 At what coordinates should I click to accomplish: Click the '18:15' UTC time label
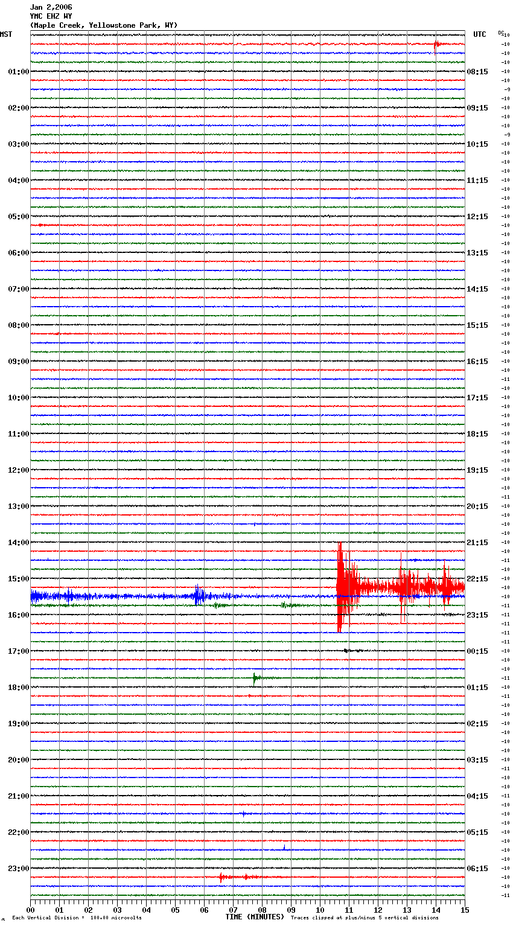[x=477, y=434]
